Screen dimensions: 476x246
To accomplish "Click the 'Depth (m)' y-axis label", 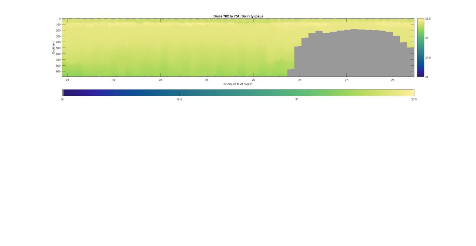I will (53, 47).
